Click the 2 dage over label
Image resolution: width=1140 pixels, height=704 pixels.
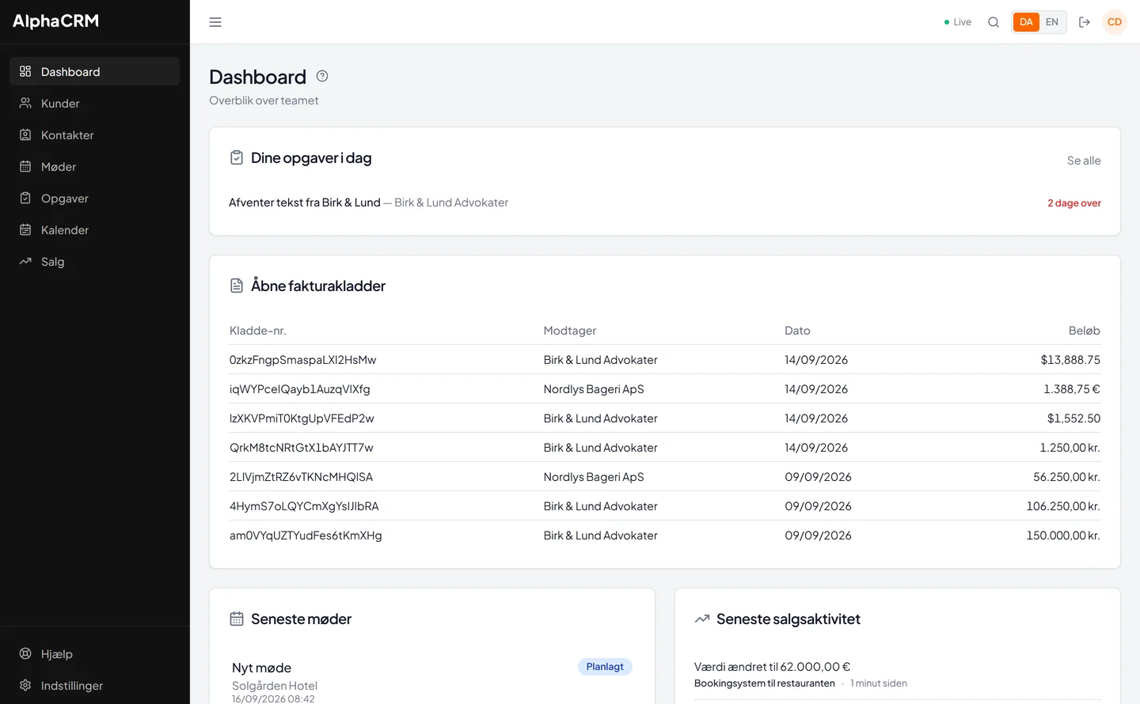pos(1074,203)
